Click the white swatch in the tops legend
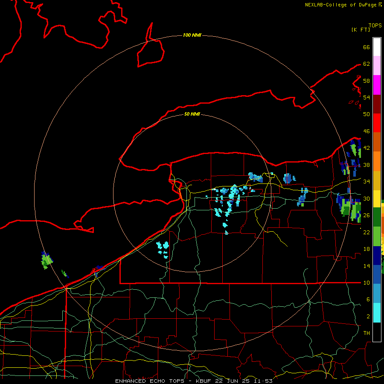Screen dimensions: 384x384 (377, 47)
